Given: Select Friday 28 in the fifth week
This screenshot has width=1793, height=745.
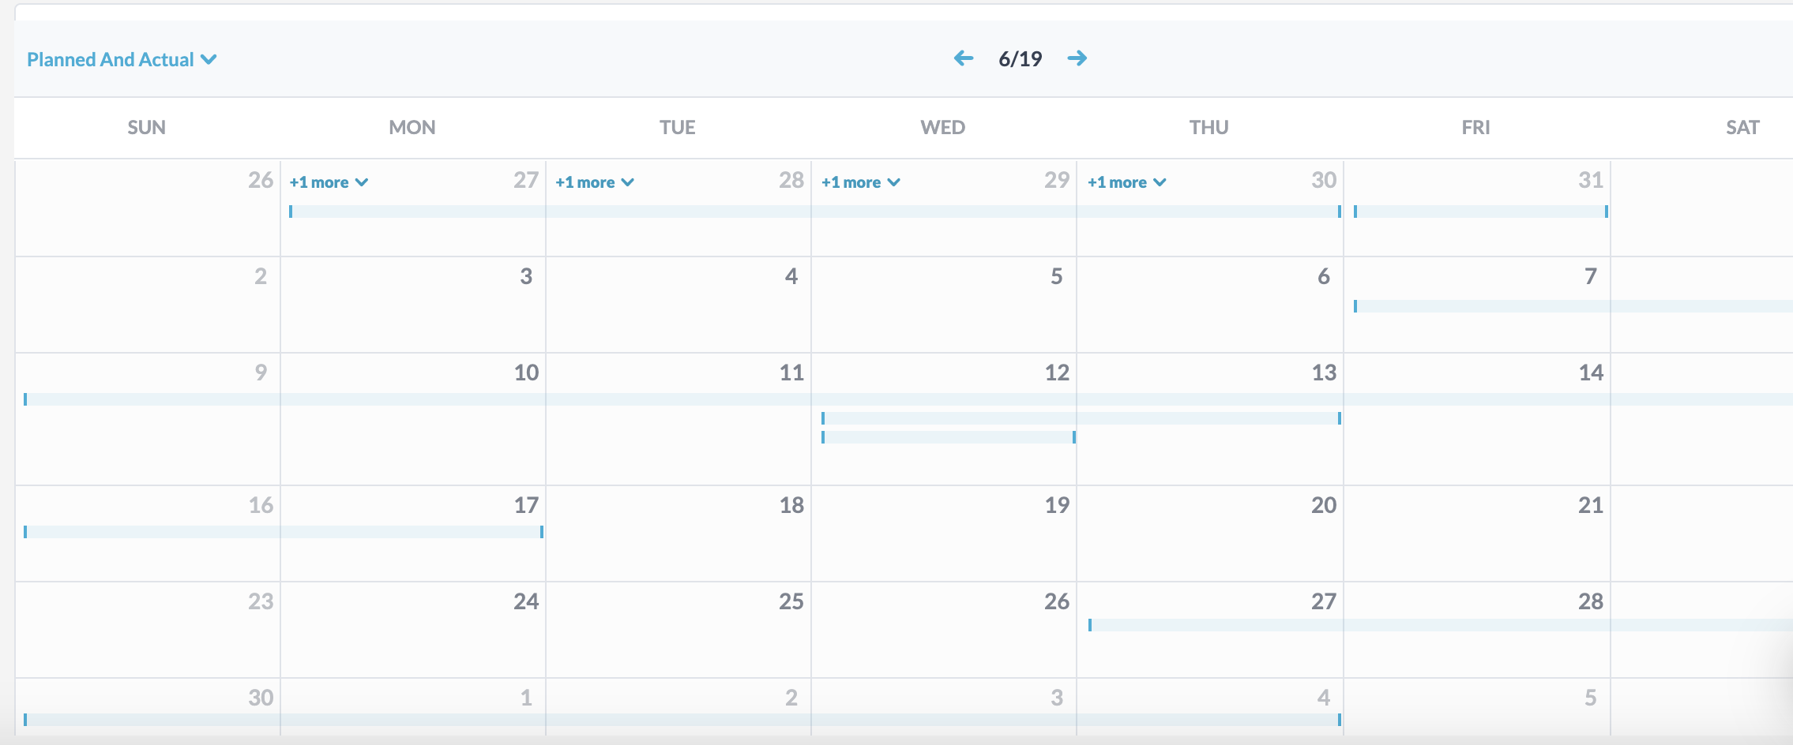Looking at the screenshot, I should point(1591,601).
